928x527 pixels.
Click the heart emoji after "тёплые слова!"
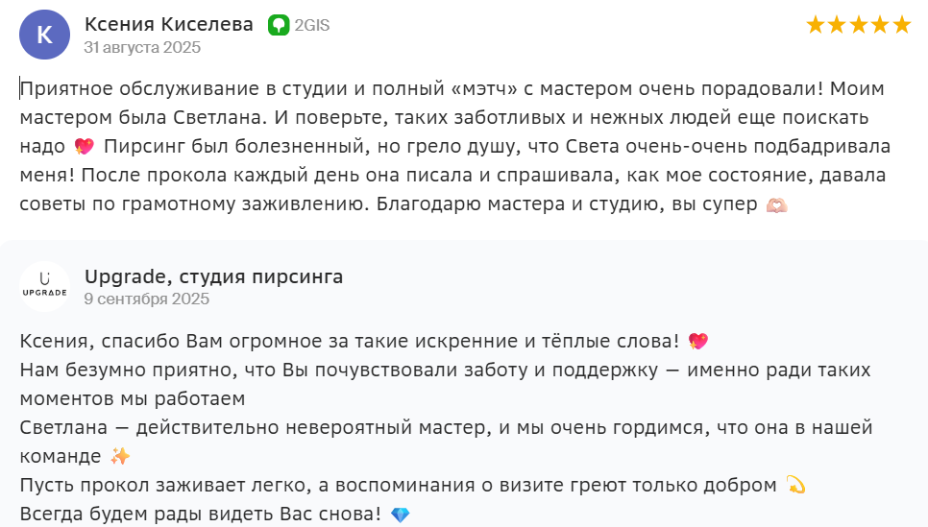coord(698,341)
